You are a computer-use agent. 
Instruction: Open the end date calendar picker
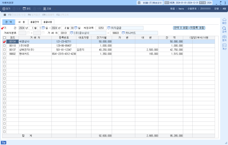pyautogui.click(x=76, y=28)
